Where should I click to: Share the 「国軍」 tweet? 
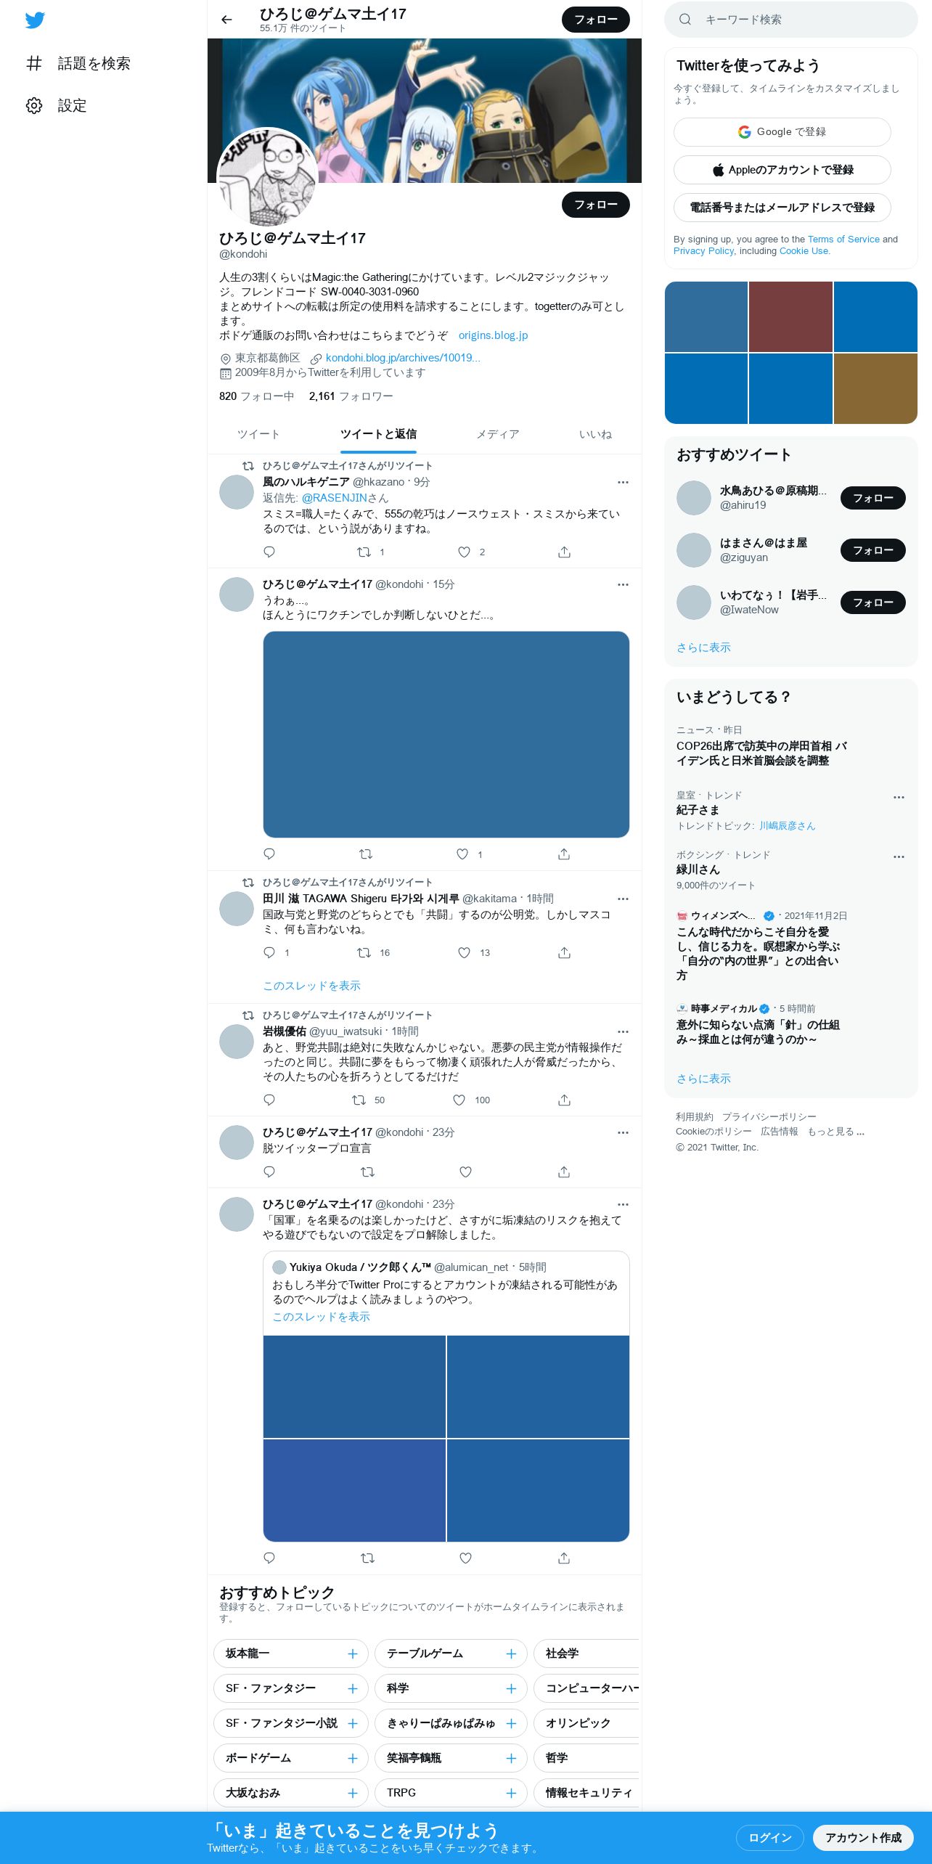[564, 1558]
